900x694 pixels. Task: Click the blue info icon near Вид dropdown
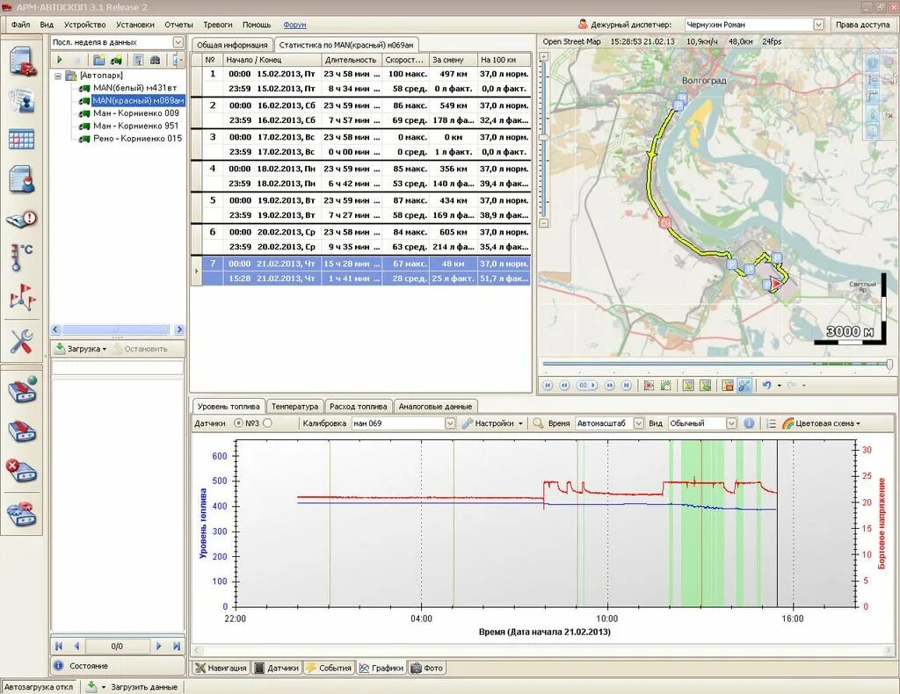[x=747, y=423]
